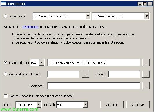Click the UNetbootin hyperlink
Screen dimensions: 154x112
coord(30,27)
